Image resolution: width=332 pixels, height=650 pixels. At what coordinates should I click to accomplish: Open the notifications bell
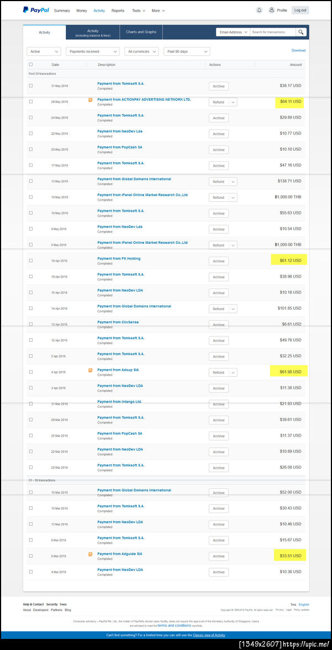259,11
